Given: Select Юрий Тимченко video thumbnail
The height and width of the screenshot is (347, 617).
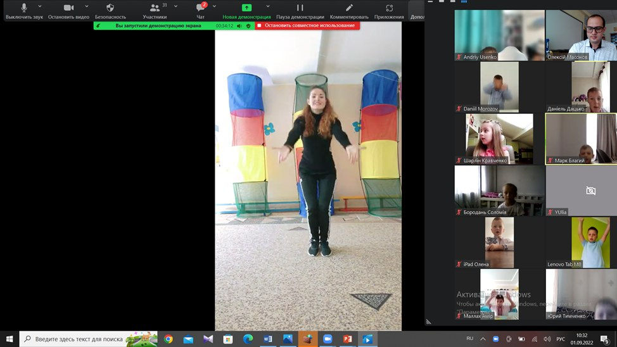Looking at the screenshot, I should (x=581, y=294).
